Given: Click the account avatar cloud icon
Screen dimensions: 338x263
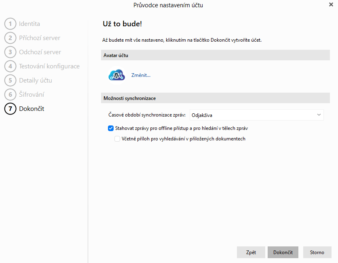Looking at the screenshot, I should pos(117,75).
